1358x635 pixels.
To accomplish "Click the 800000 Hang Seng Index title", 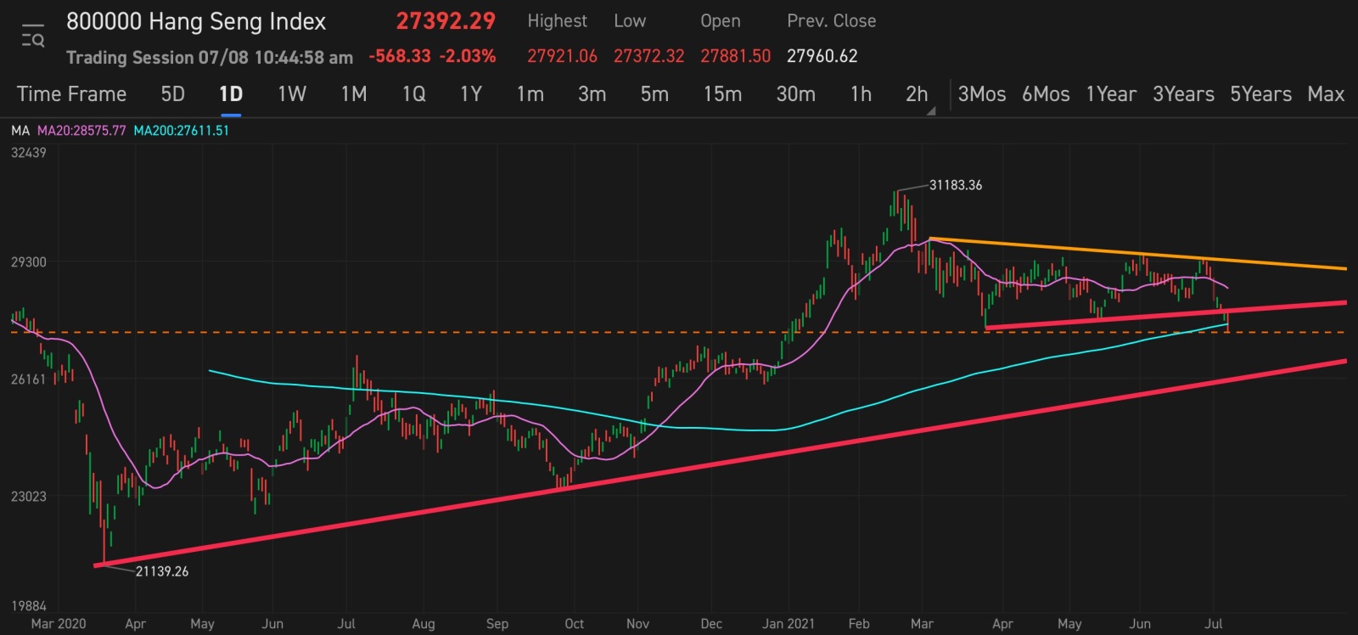I will 196,21.
